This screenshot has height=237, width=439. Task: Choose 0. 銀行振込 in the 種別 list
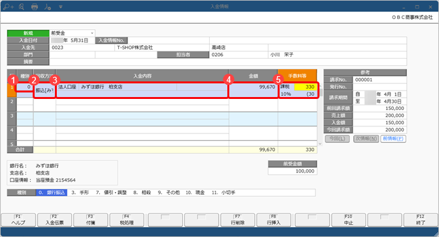tap(52, 193)
